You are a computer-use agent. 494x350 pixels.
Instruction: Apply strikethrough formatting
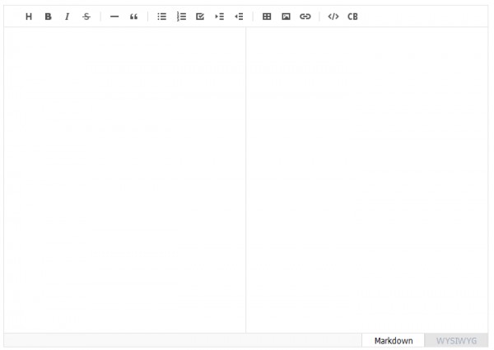coord(86,16)
